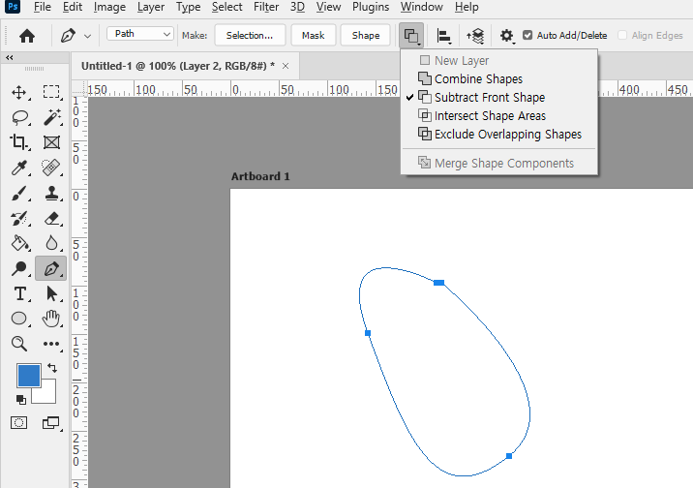693x488 pixels.
Task: Select the Blur tool
Action: click(51, 243)
